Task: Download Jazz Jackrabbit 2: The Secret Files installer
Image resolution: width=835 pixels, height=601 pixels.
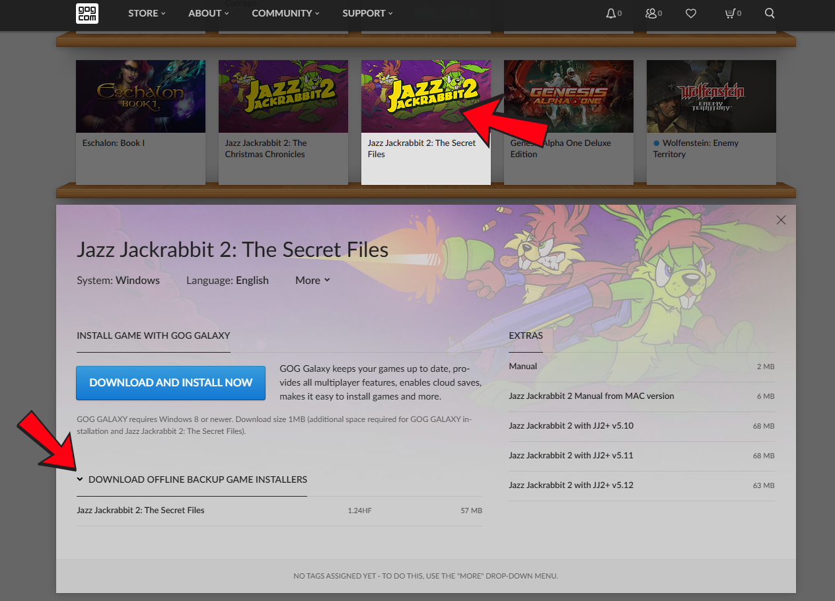Action: pos(279,511)
